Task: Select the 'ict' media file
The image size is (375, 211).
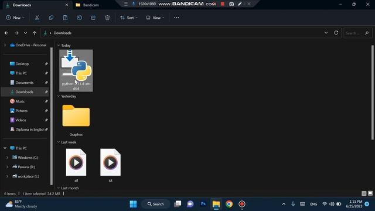Action: pyautogui.click(x=111, y=165)
